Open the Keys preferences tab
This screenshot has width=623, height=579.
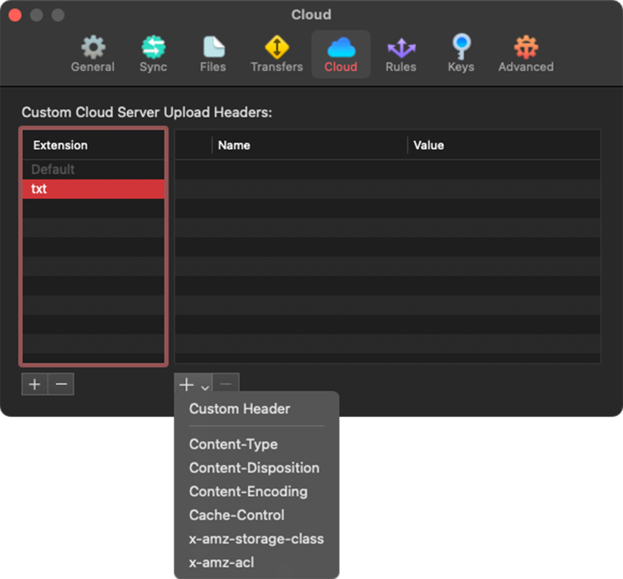pos(461,54)
